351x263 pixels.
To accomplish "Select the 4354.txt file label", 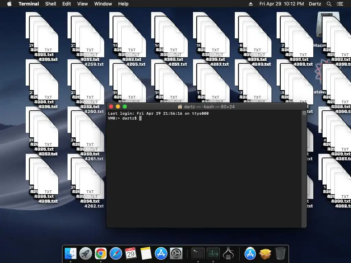I will [90, 201].
